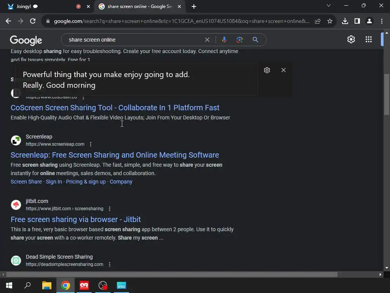Open Chrome downloads icon
This screenshot has width=390, height=293.
345,21
